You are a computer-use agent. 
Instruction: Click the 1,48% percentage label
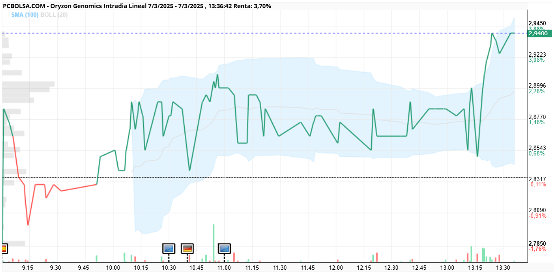coord(537,122)
